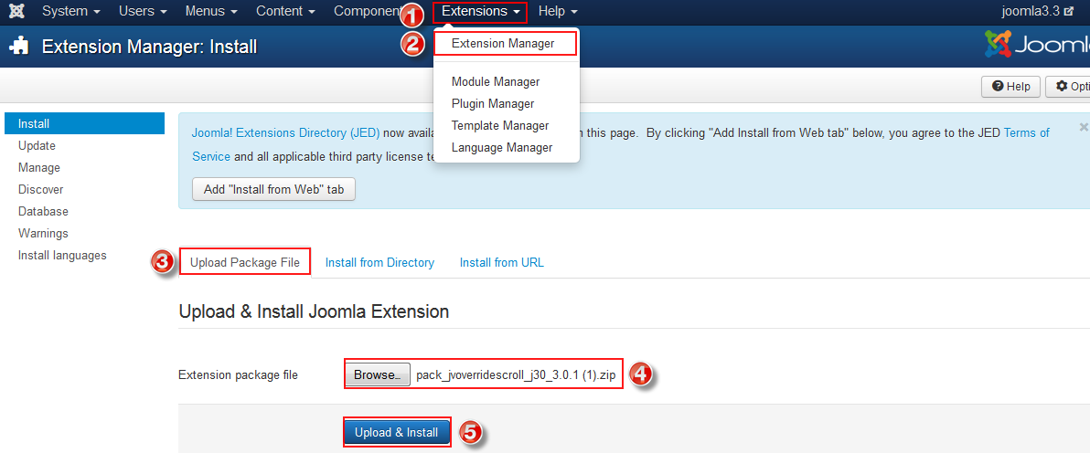Open the Menus dropdown menu
The image size is (1090, 453).
(211, 11)
